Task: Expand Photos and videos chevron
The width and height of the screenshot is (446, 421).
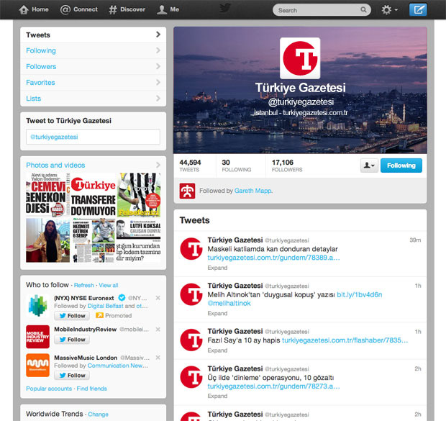Action: (x=158, y=165)
